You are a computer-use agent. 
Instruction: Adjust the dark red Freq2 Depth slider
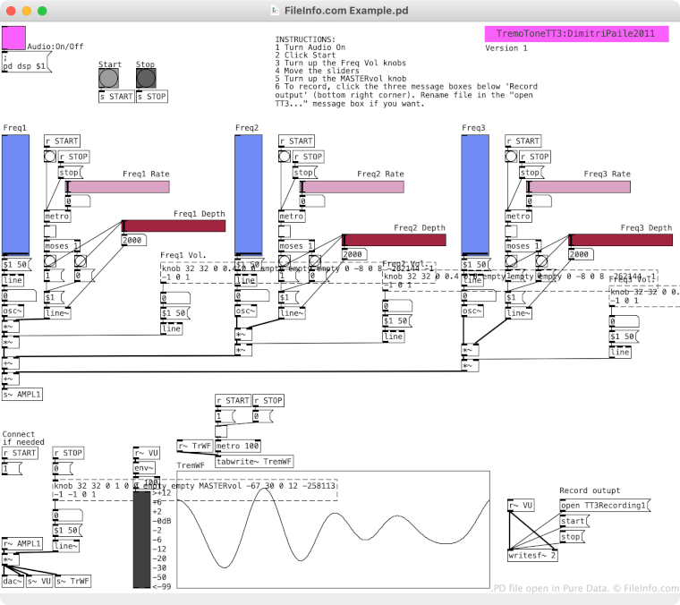[x=394, y=240]
